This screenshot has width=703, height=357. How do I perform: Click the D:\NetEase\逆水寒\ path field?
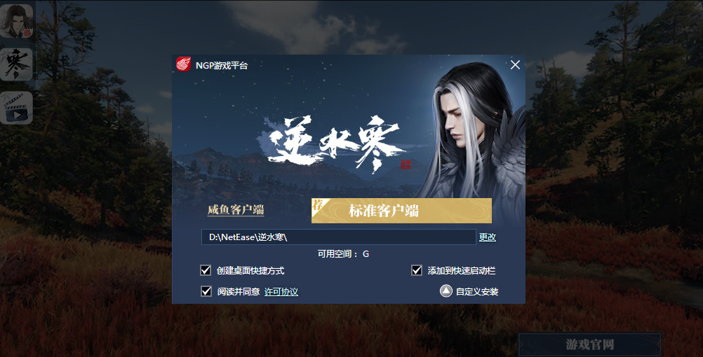click(338, 237)
